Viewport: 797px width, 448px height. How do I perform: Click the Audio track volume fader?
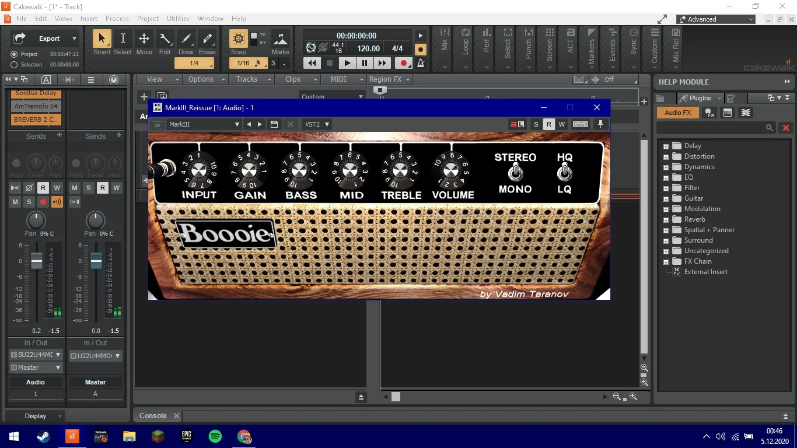coord(37,261)
